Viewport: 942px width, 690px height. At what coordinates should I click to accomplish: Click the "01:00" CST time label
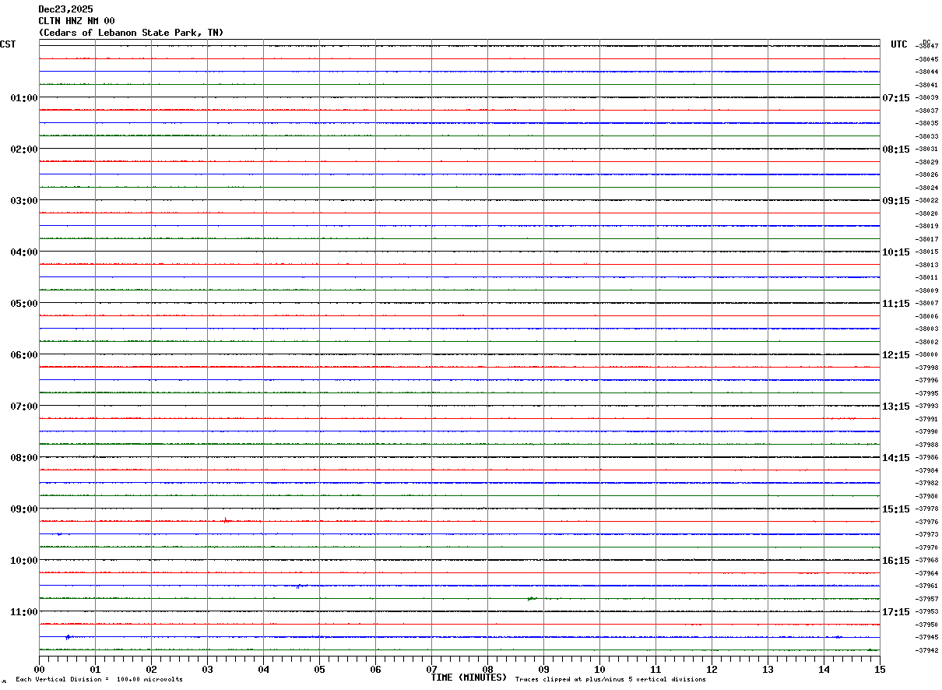(x=24, y=98)
